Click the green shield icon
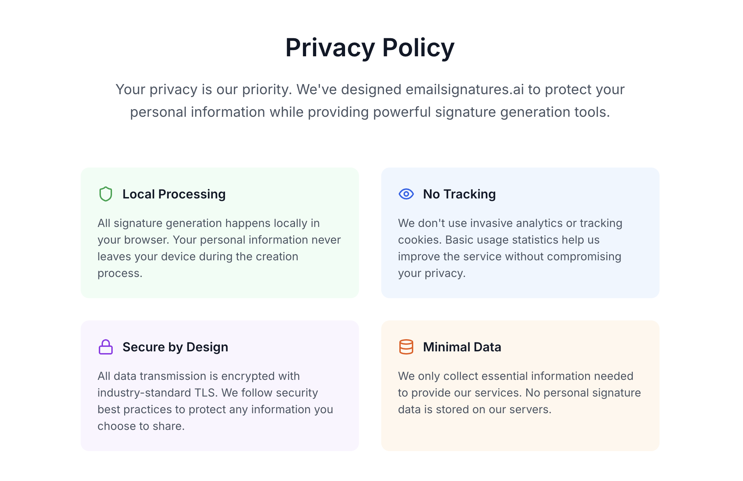This screenshot has width=743, height=481. (105, 194)
